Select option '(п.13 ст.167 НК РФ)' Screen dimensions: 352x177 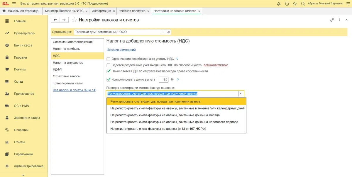coord(176,129)
